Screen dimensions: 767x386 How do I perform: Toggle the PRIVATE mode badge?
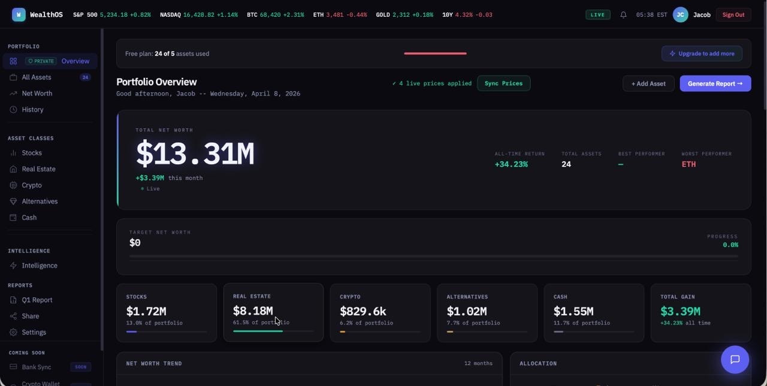click(x=41, y=61)
